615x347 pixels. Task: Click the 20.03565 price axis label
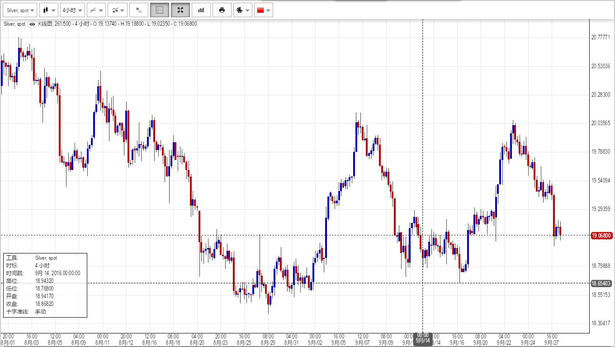coord(601,123)
